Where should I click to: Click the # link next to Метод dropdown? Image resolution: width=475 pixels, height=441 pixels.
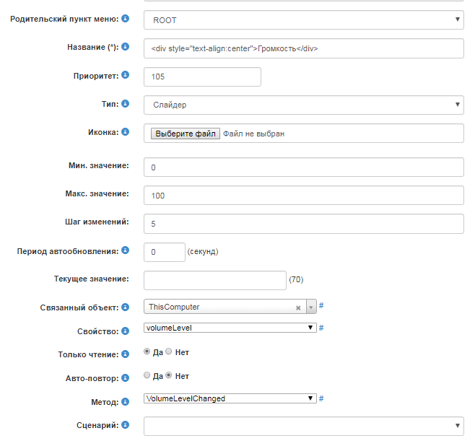pos(321,398)
